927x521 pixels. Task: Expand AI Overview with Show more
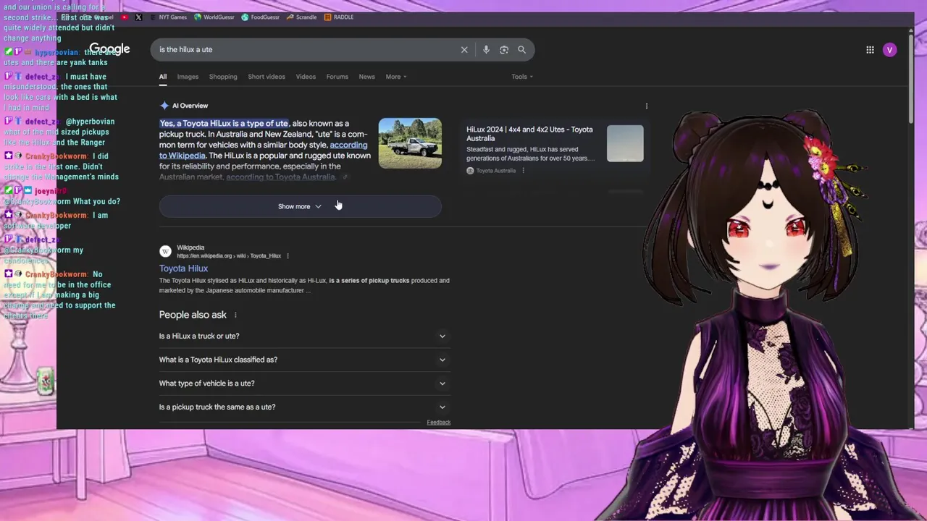pos(300,206)
